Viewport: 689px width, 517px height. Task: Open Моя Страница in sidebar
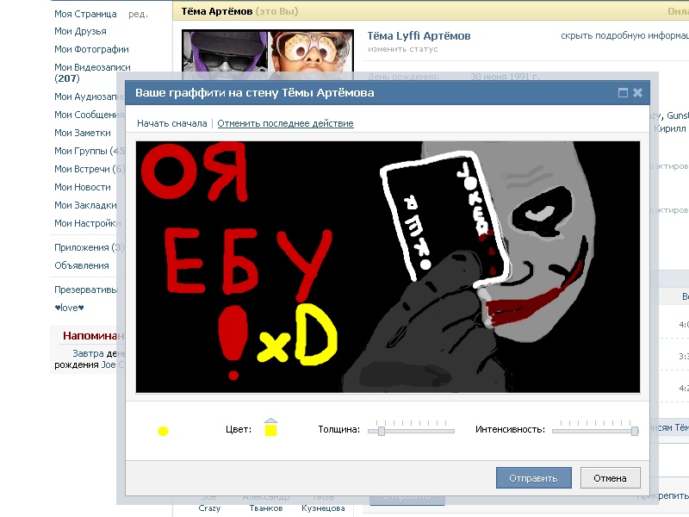[85, 14]
